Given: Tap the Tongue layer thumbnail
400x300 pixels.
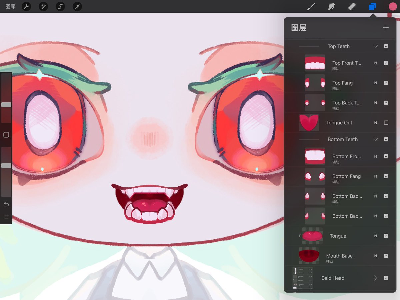Looking at the screenshot, I should pos(313,236).
